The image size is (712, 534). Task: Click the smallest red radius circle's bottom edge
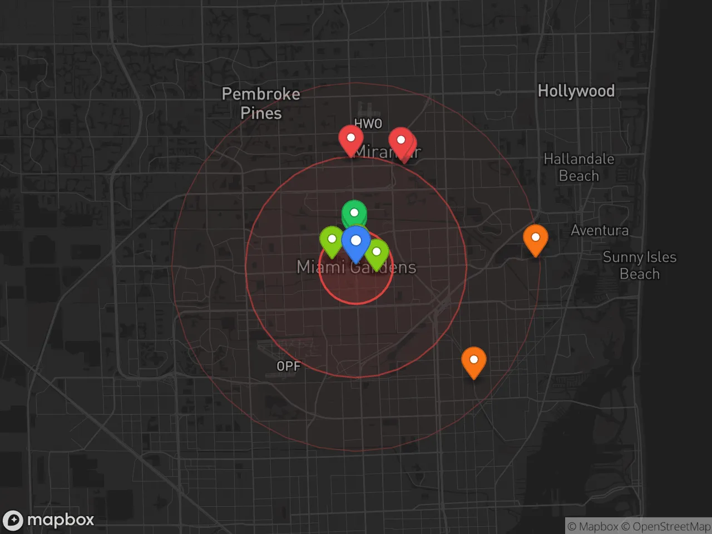(356, 304)
